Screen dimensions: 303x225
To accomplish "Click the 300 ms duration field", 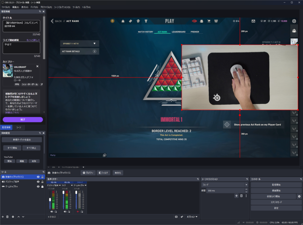I will pos(225,190).
